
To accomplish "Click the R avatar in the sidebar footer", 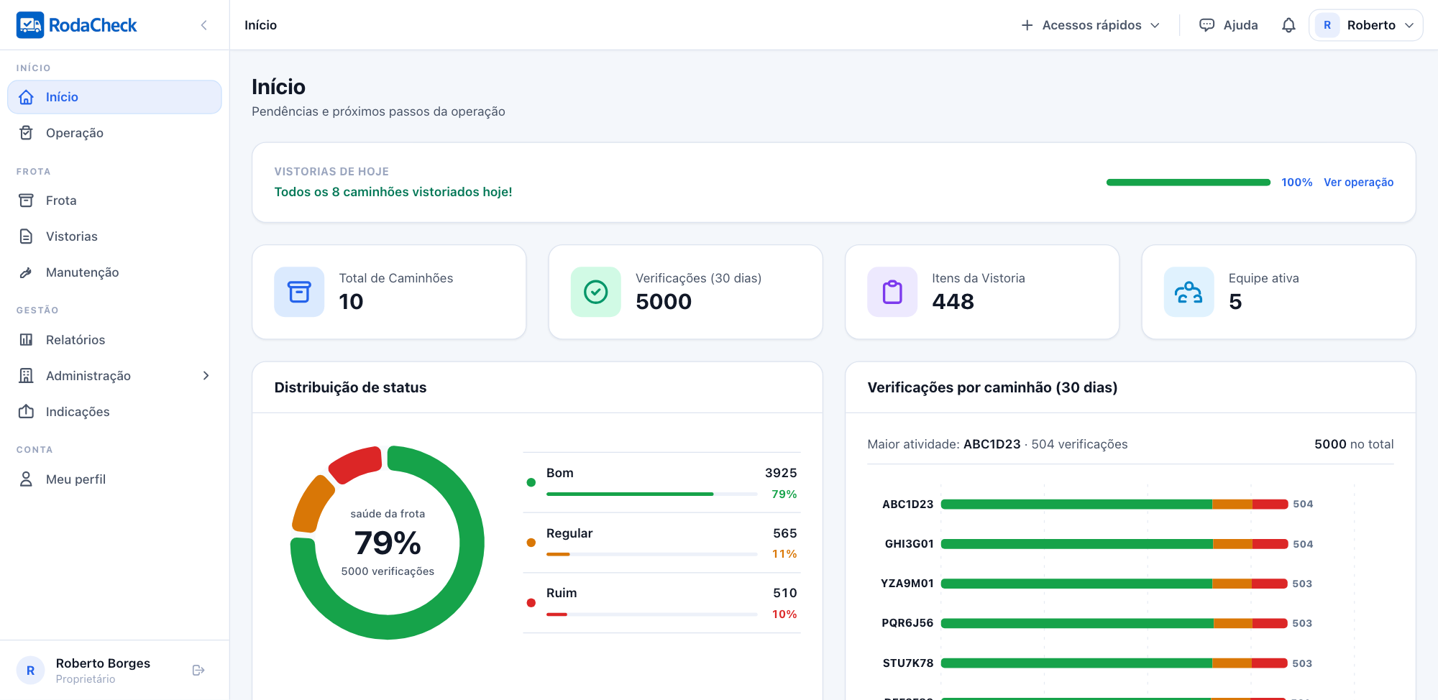I will tap(30, 671).
